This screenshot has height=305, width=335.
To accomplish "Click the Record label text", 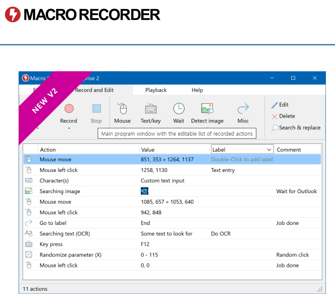I will 68,121.
